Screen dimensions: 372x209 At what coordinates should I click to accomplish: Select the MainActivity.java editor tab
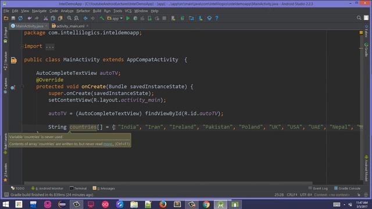30,26
